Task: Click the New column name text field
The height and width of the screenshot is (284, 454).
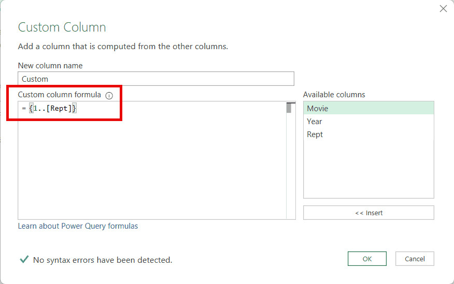Action: tap(155, 79)
